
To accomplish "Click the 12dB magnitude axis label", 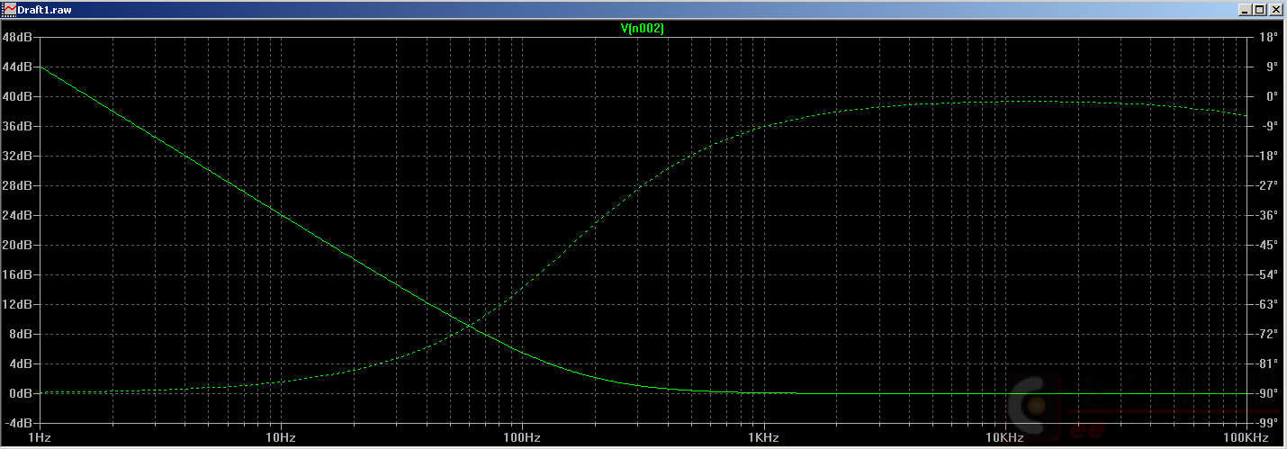I will pyautogui.click(x=18, y=304).
